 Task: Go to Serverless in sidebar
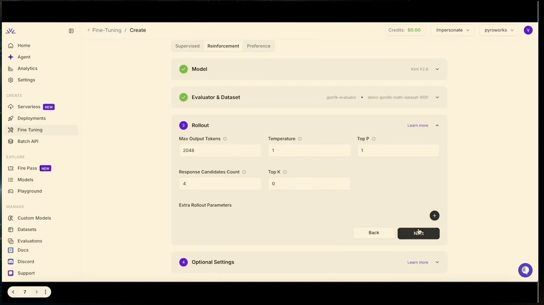click(x=29, y=107)
